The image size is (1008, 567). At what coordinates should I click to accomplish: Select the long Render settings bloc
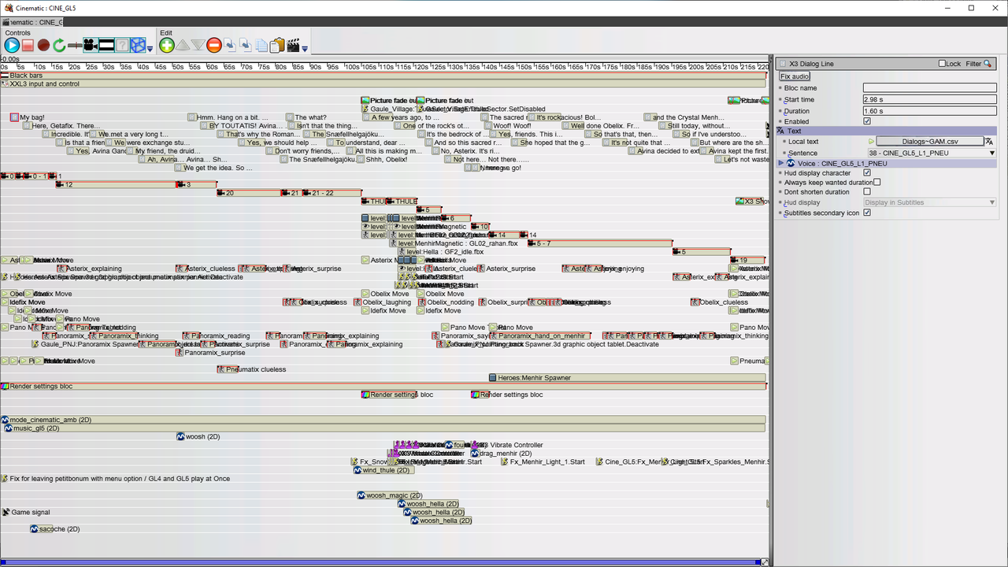383,387
